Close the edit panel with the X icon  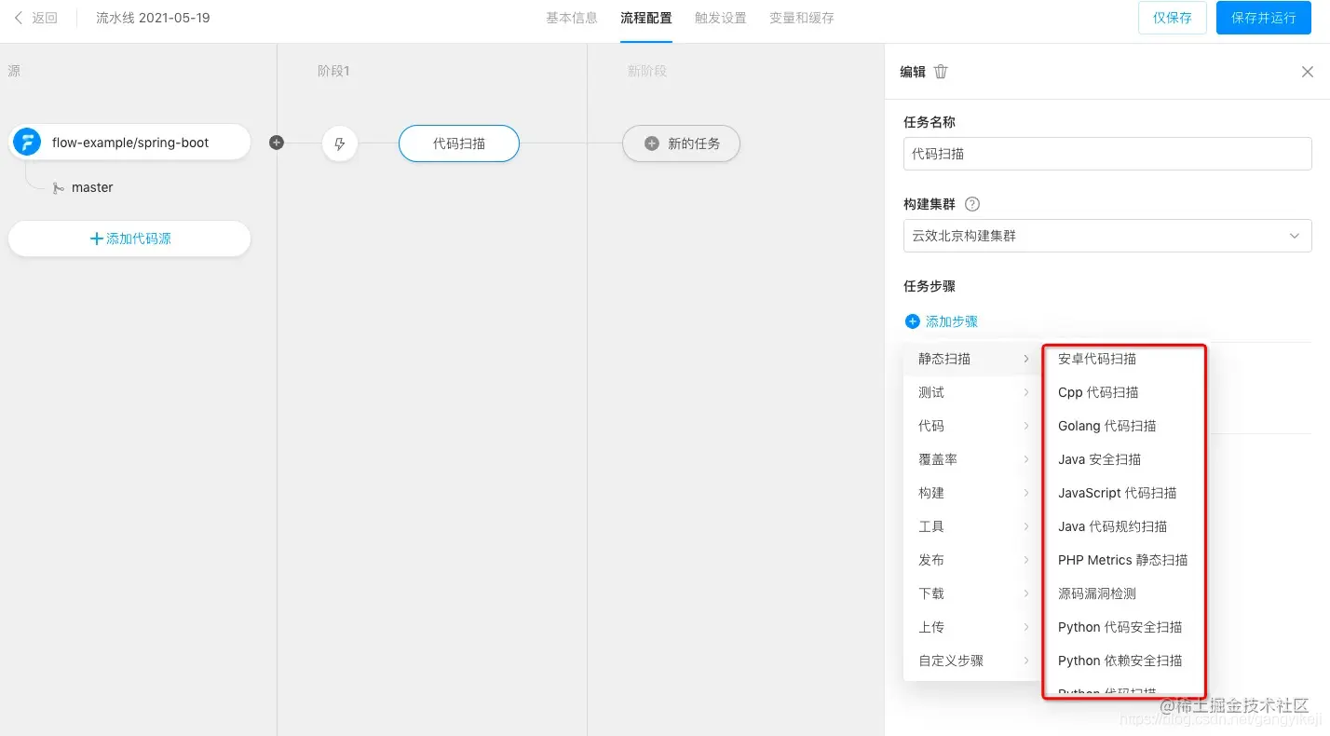click(1308, 71)
